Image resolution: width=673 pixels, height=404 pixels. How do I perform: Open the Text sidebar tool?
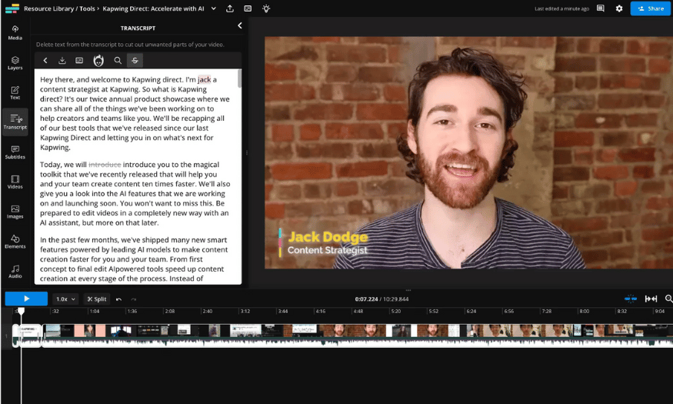coord(15,92)
